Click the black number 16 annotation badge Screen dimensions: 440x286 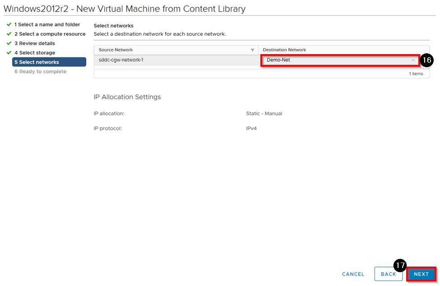pos(426,60)
